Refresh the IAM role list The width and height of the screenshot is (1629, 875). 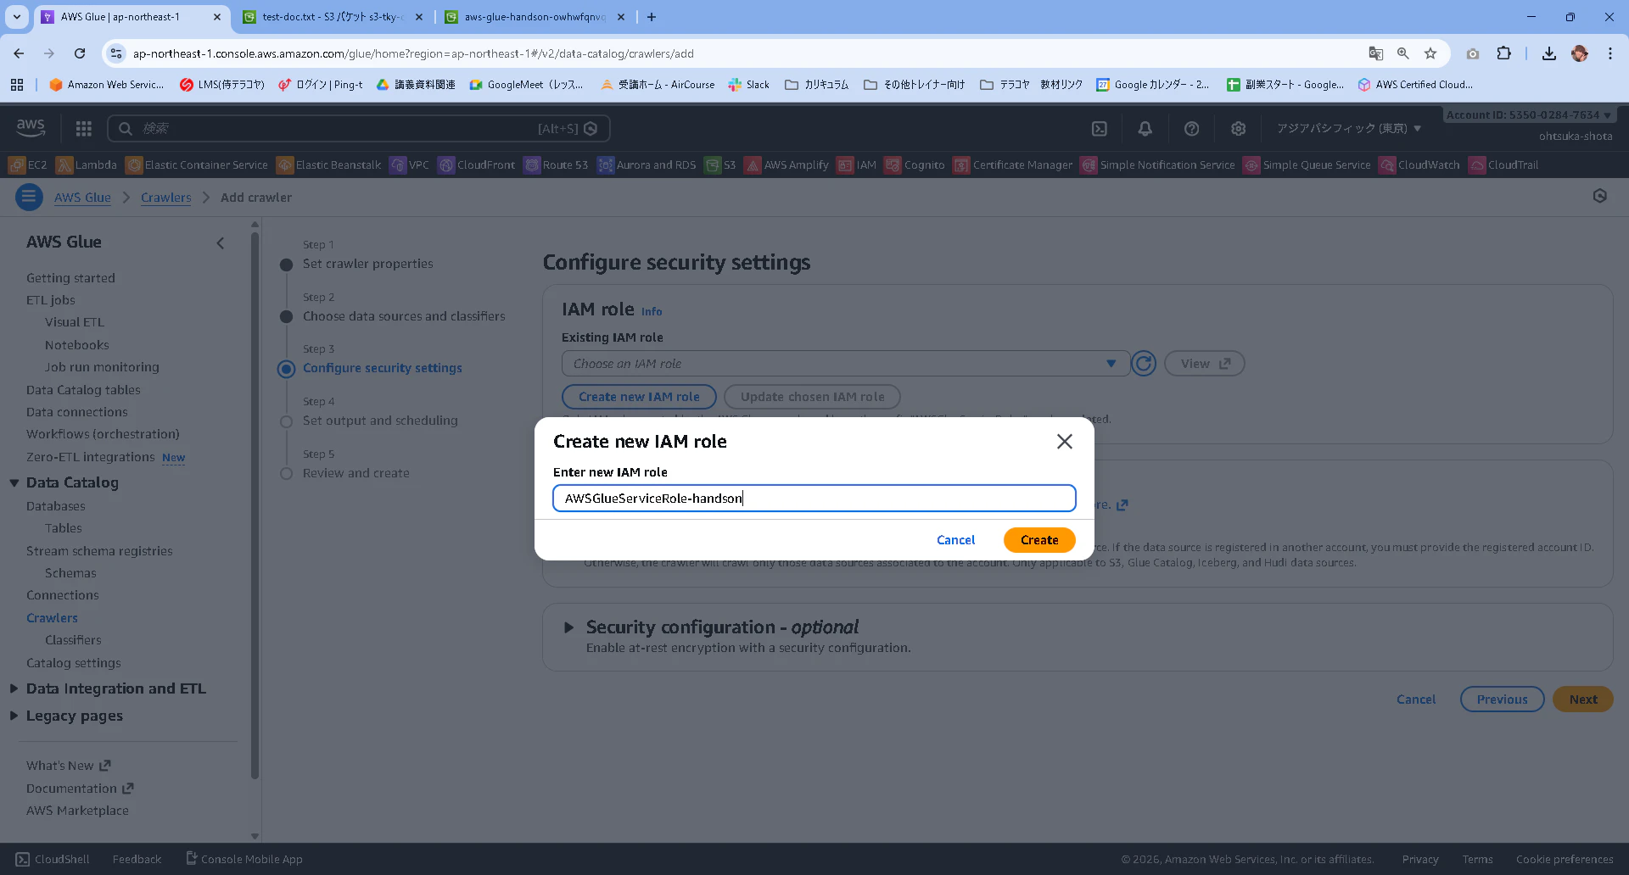(x=1144, y=364)
